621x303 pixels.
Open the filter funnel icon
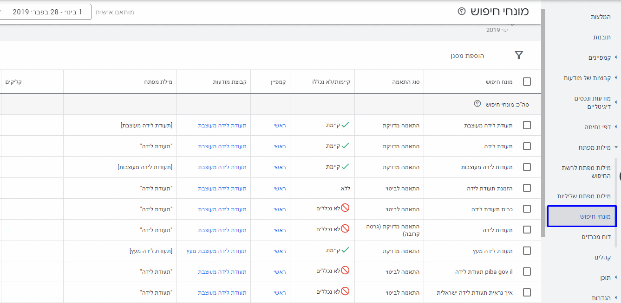[x=519, y=56]
